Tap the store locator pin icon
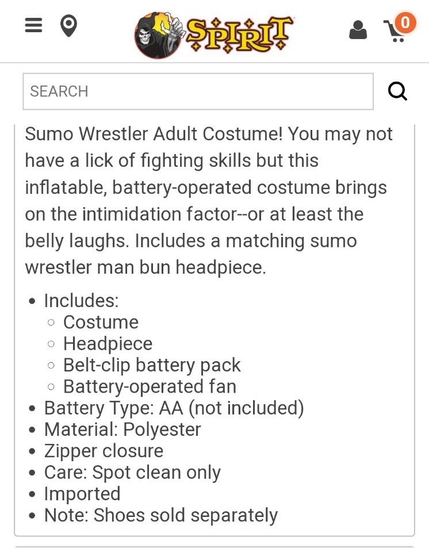Image resolution: width=429 pixels, height=548 pixels. pos(68,25)
